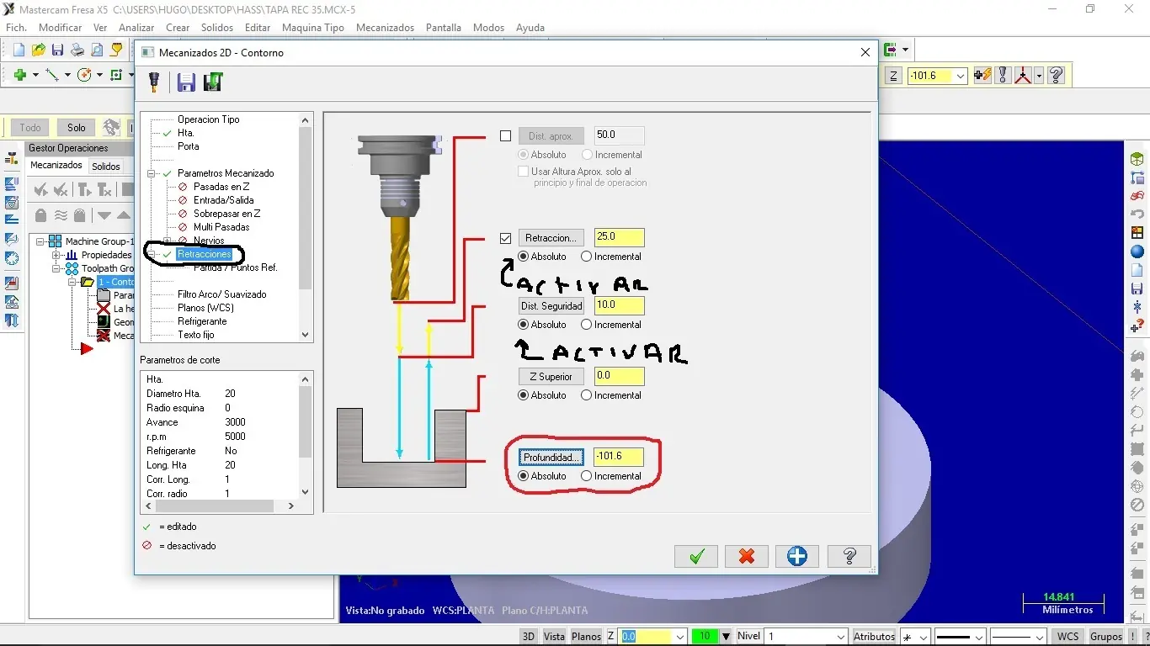Collapse the Parametros Mecanizado tree node
The image size is (1150, 646).
pos(152,173)
